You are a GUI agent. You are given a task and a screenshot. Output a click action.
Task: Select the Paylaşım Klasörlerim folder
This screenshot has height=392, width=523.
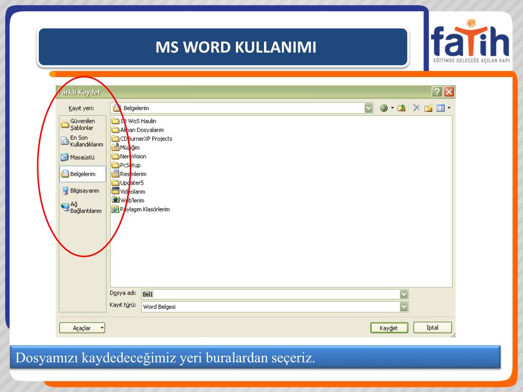point(141,209)
